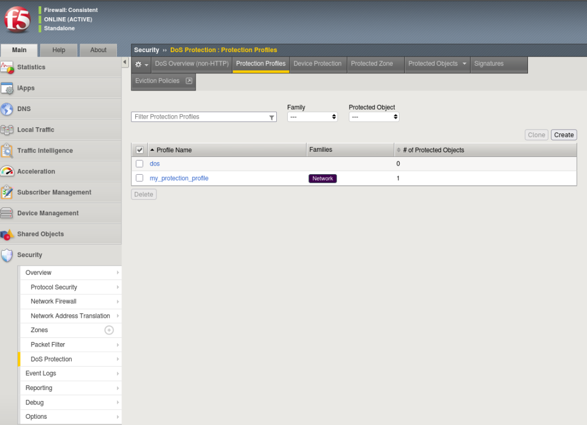Toggle the select-all profiles checkbox
The height and width of the screenshot is (425, 587).
point(139,150)
